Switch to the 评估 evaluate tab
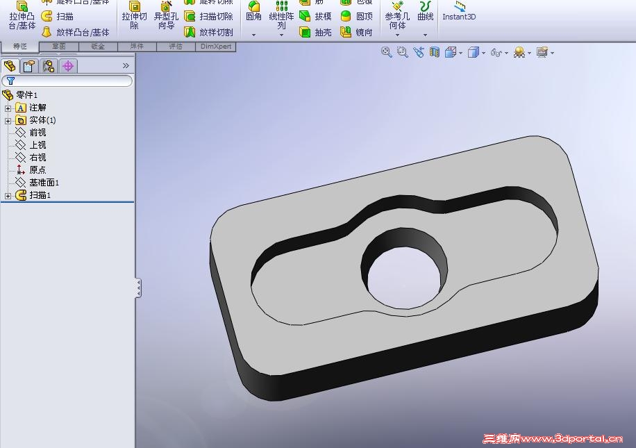Viewport: 636px width, 448px height. tap(176, 47)
